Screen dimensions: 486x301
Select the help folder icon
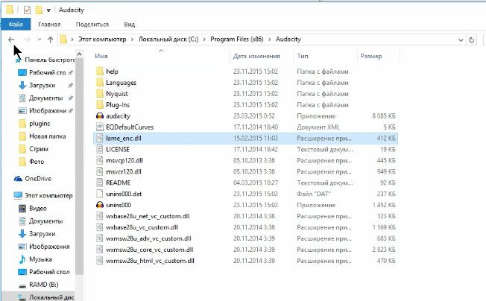[x=99, y=72]
